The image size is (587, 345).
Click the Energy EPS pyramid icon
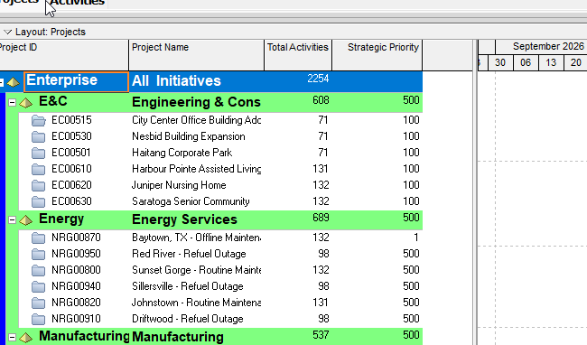(x=26, y=220)
